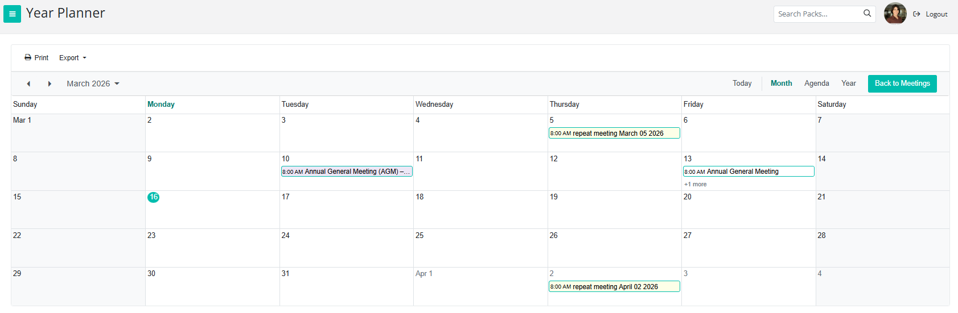Jump to Today in calendar
Screen dimensions: 958x313
[x=742, y=84]
